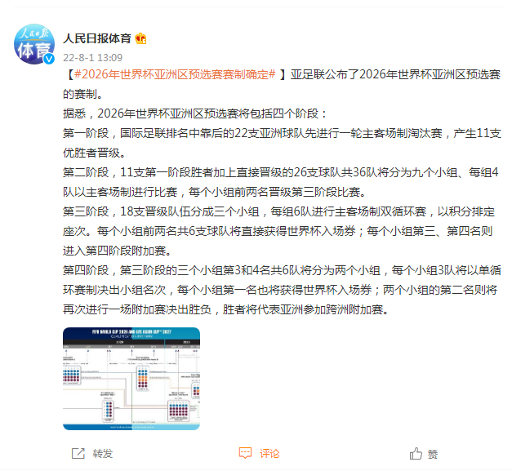Click the 转发 repost label
This screenshot has width=512, height=471.
[103, 453]
